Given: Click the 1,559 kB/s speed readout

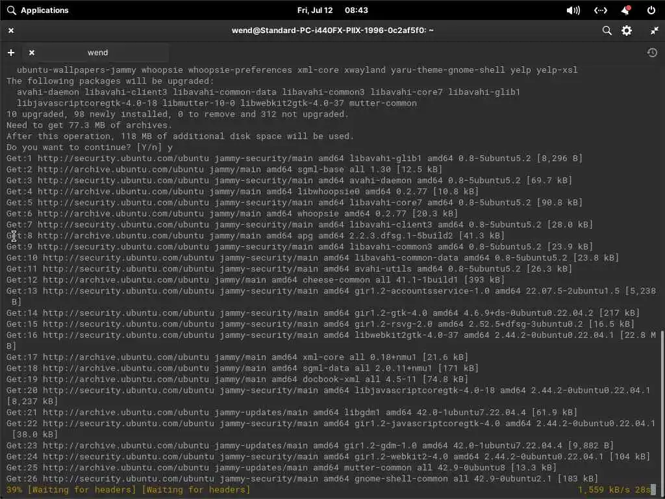Looking at the screenshot, I should [x=603, y=490].
